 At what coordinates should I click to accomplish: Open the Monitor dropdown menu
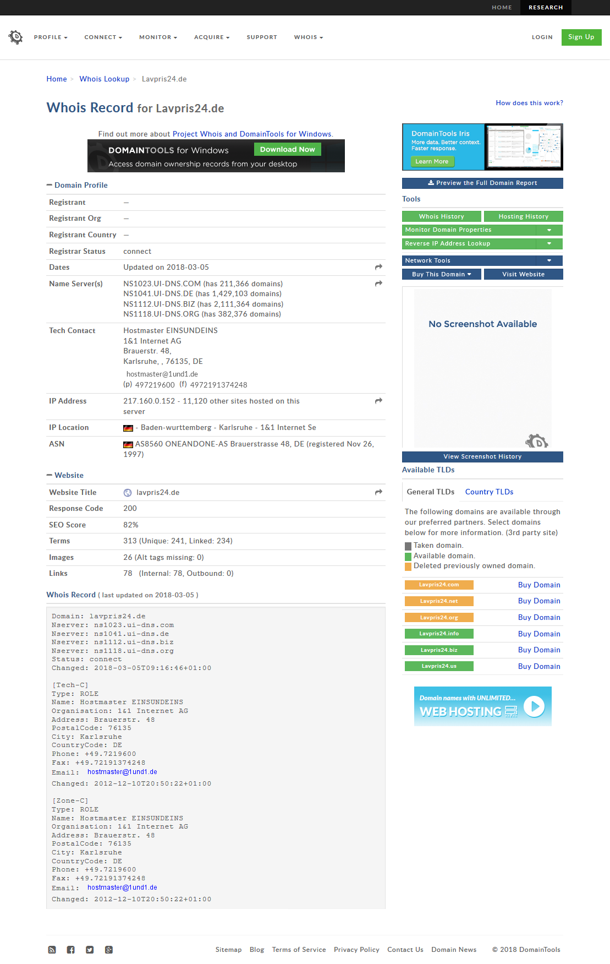158,37
